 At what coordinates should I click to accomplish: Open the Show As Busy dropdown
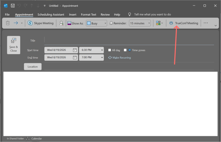[x=96, y=23]
